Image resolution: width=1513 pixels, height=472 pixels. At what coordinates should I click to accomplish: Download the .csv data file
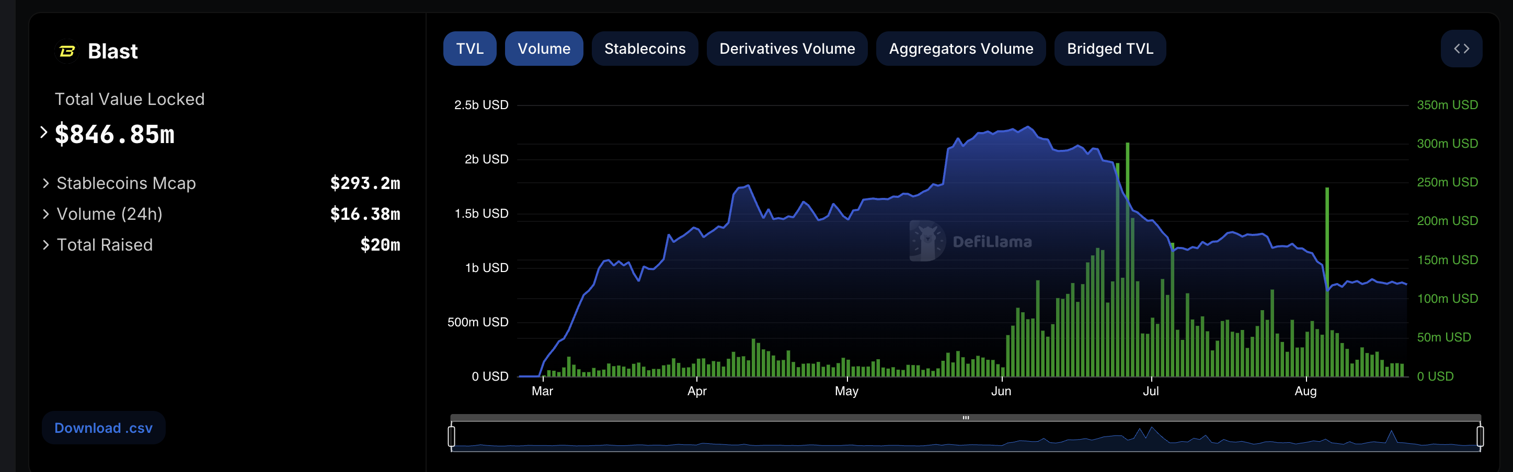click(104, 428)
